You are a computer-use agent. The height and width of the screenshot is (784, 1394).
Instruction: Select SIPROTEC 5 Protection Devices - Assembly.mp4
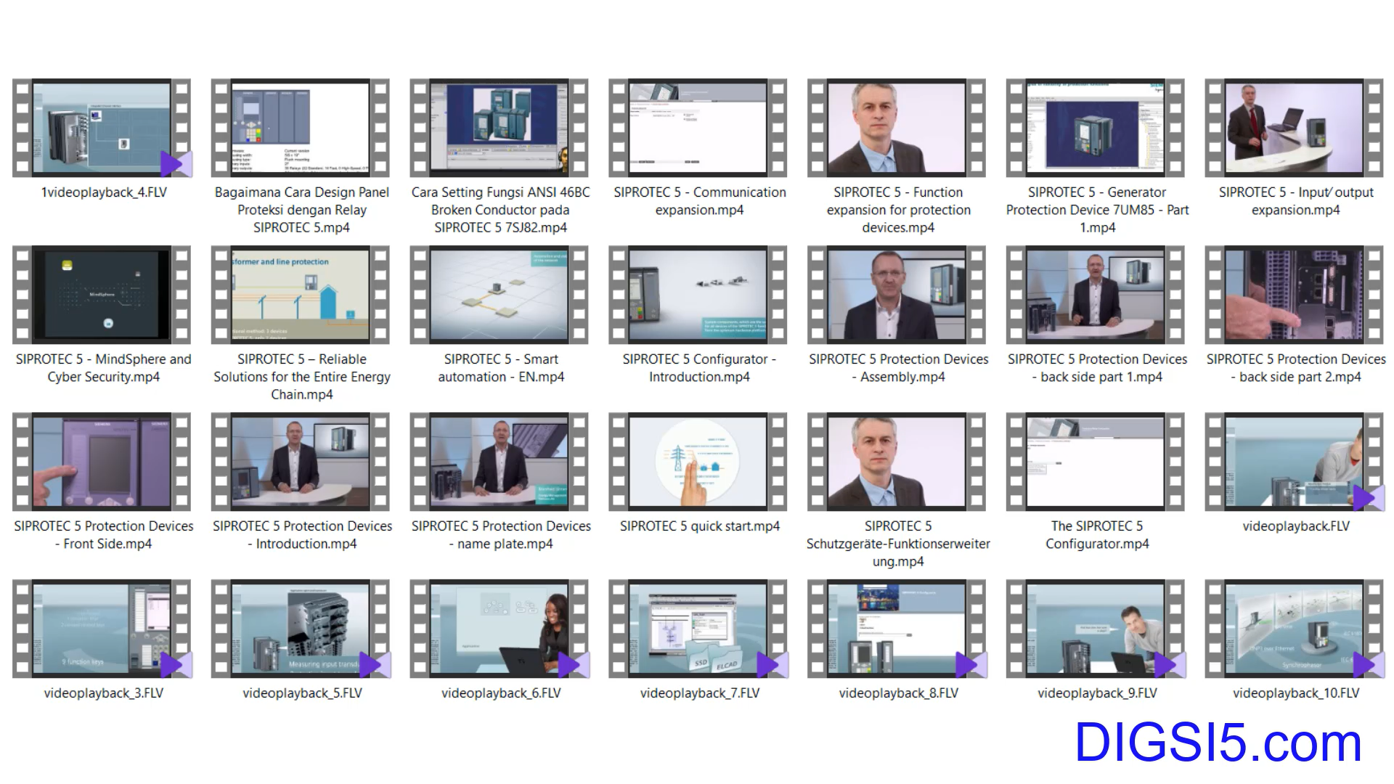(x=897, y=295)
